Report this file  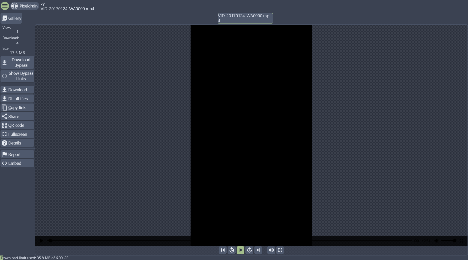17,154
